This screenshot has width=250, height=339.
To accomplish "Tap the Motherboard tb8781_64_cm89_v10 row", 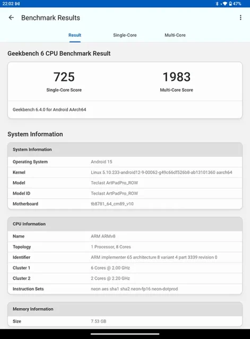I will pos(125,204).
